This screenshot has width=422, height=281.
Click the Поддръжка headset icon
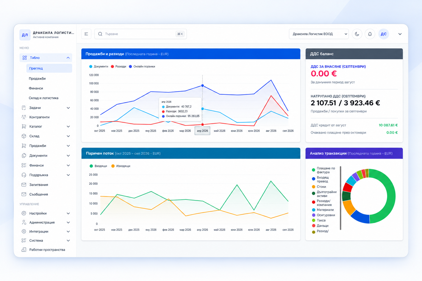24,175
